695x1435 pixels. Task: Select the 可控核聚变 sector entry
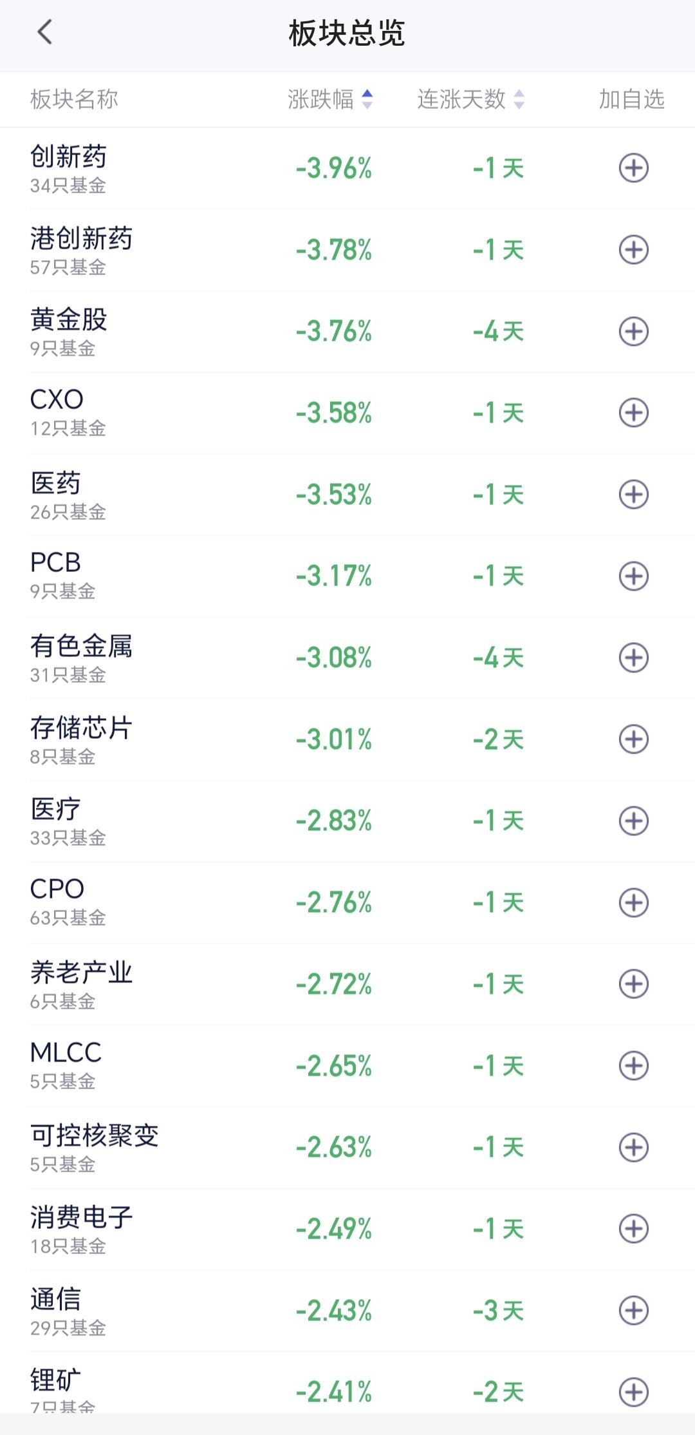[x=347, y=1147]
